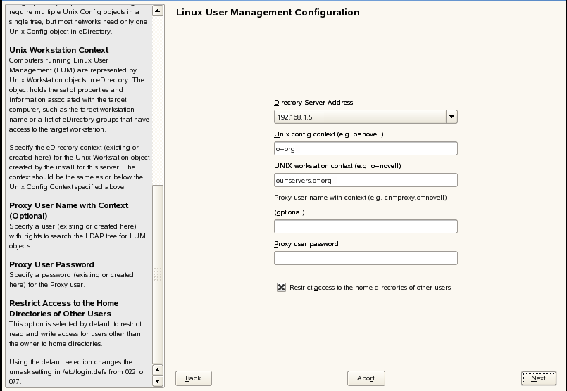
Task: Click the 192.168.1.5 combo box field
Action: [x=359, y=117]
